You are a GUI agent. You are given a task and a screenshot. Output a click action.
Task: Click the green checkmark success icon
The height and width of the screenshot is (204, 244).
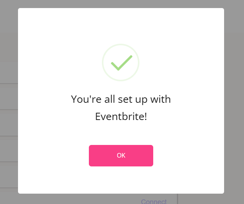[121, 63]
